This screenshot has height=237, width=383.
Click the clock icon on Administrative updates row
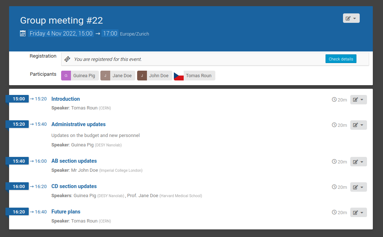334,125
